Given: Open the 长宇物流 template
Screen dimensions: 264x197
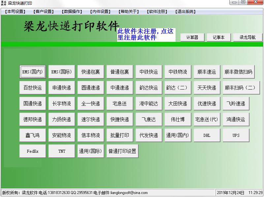Looking at the screenshot, I should (x=62, y=103).
